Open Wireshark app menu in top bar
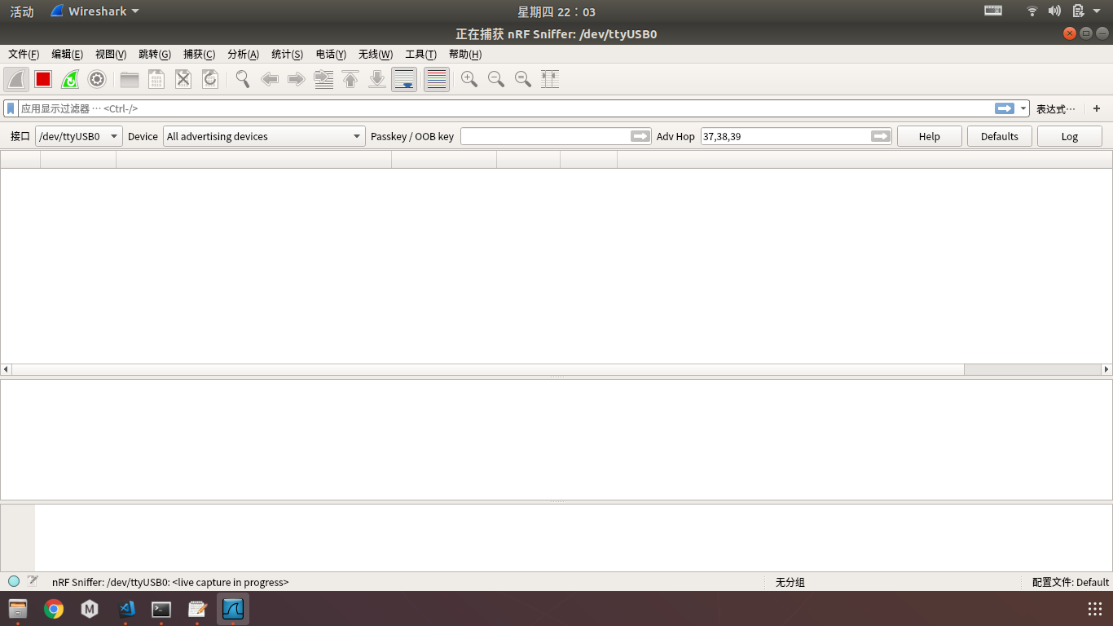 tap(95, 11)
